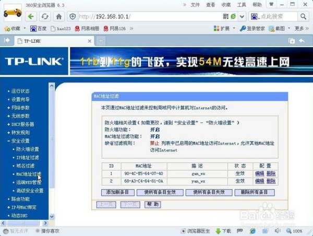Open 高级安全设置 submenu item

[30, 191]
